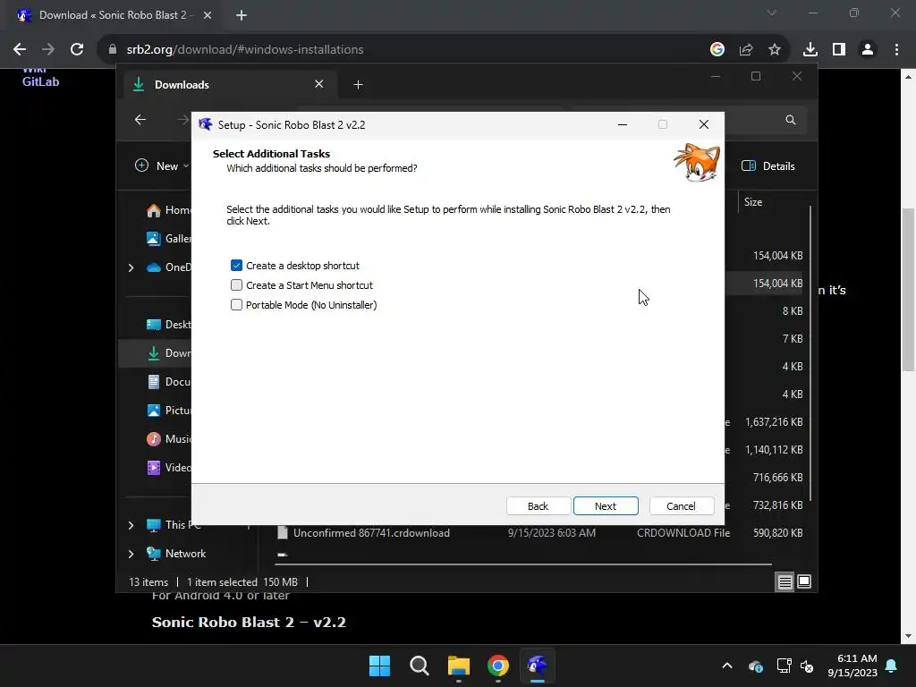Close the Downloads tab in File Explorer
Viewport: 916px width, 687px height.
319,84
